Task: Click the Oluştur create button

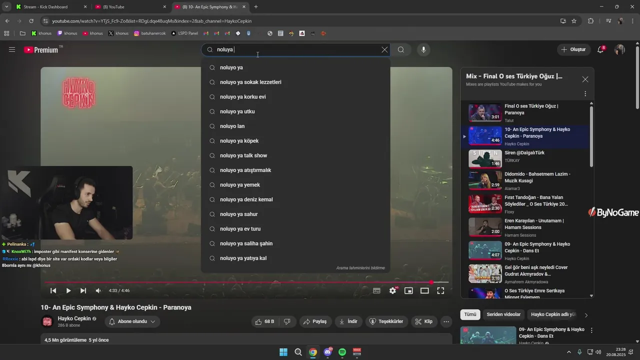Action: click(573, 49)
